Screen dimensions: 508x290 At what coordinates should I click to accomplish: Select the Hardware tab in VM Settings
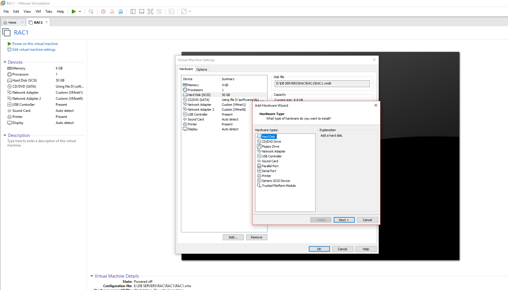pos(186,69)
